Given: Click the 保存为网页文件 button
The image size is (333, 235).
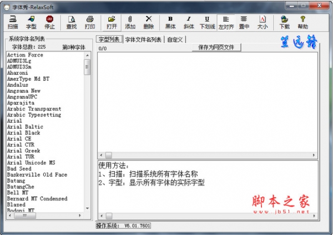Looking at the screenshot, I should point(216,47).
